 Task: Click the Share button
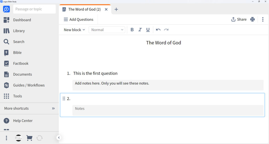pos(239,19)
